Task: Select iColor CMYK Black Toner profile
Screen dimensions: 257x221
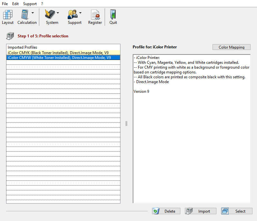Action: click(x=63, y=53)
